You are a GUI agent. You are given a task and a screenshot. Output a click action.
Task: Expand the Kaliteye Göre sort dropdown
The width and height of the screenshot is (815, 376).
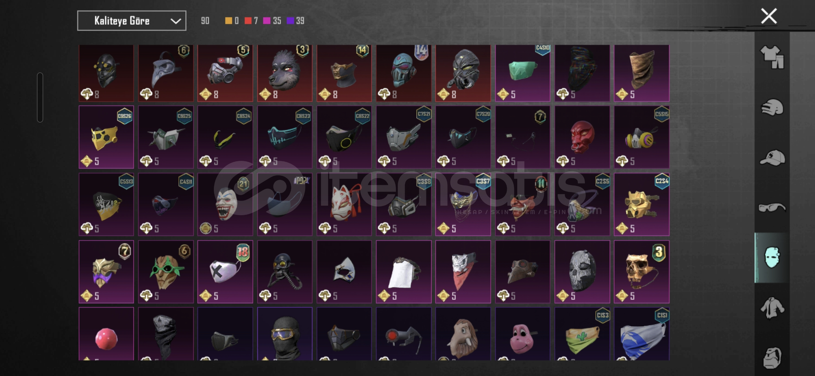tap(132, 21)
